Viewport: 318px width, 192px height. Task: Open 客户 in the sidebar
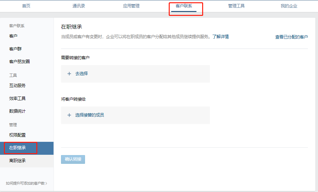(13, 36)
